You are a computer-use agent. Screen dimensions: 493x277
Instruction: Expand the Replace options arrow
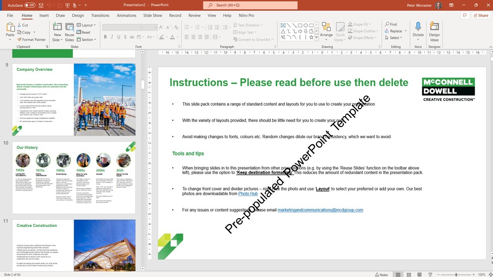tap(406, 31)
